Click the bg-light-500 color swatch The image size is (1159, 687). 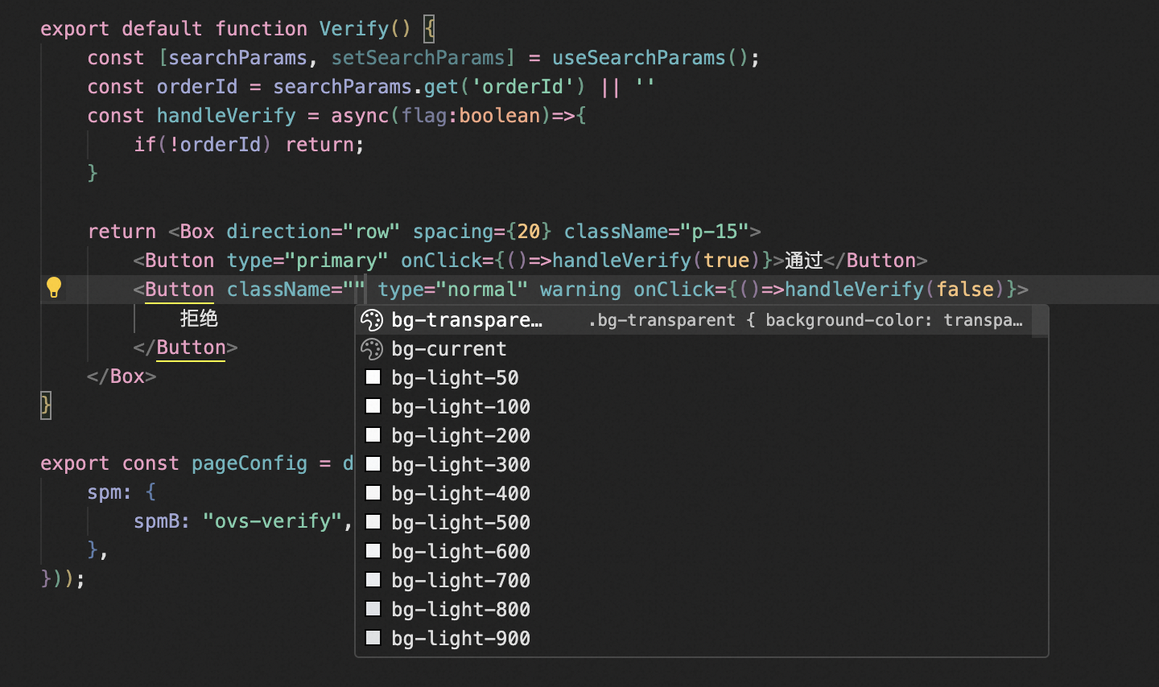(x=373, y=522)
